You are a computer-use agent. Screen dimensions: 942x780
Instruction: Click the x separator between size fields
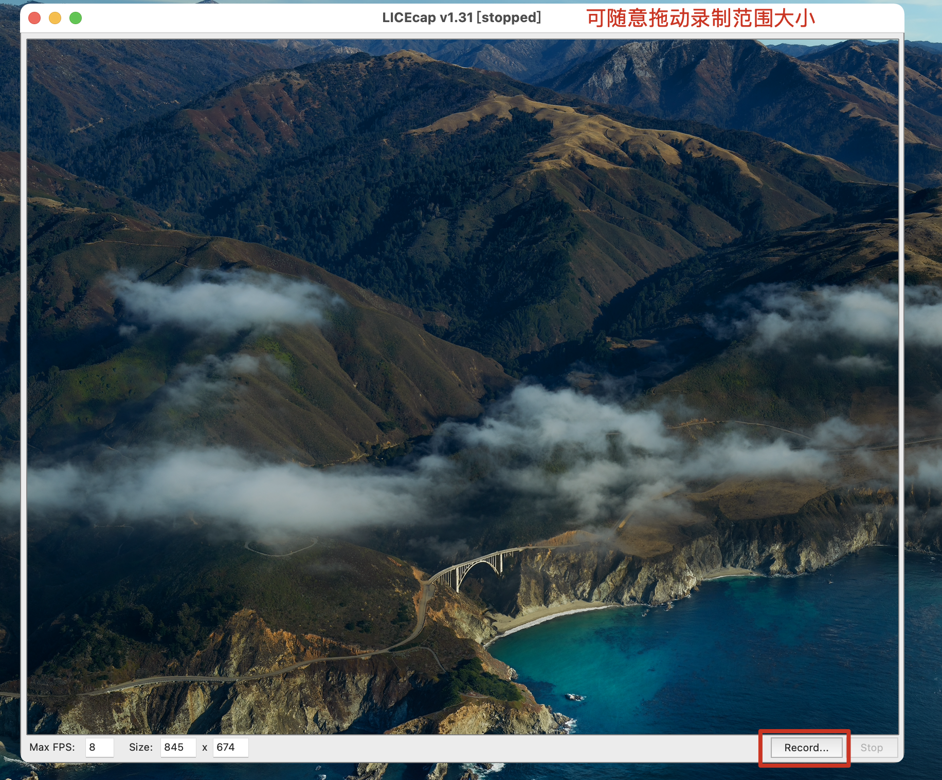[205, 748]
